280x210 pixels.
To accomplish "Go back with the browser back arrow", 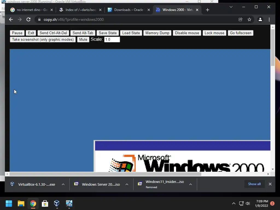I will (x=11, y=19).
